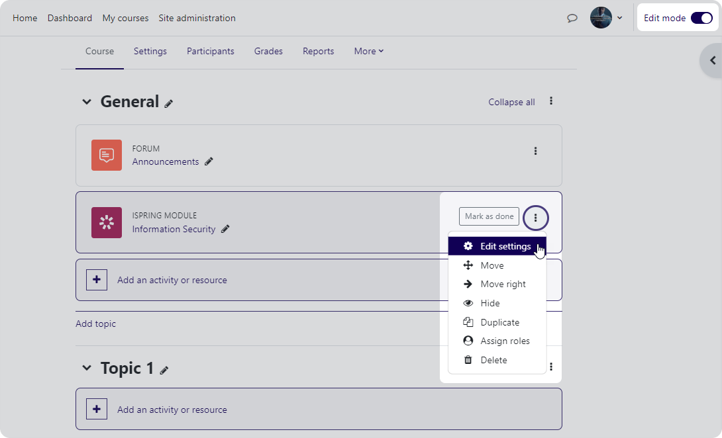Rename Announcements with pencil icon
The image size is (722, 438).
pyautogui.click(x=209, y=161)
